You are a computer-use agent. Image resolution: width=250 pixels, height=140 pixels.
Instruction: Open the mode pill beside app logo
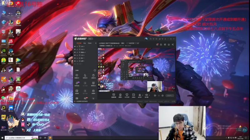click(90, 39)
